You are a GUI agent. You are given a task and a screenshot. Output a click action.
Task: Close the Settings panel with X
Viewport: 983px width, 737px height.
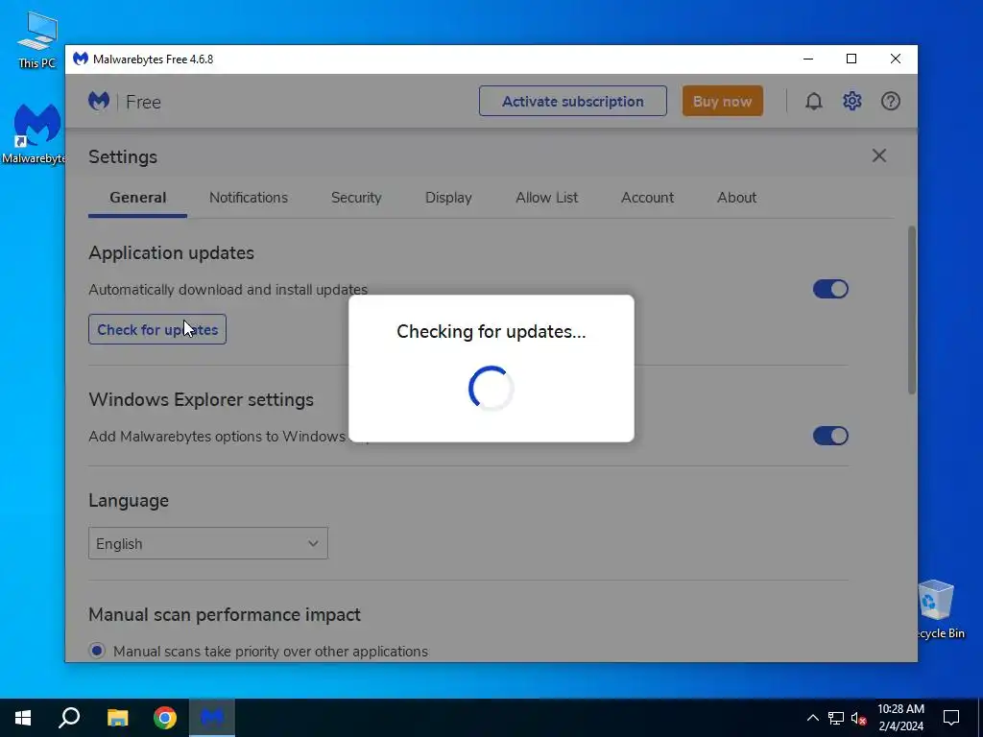coord(879,155)
